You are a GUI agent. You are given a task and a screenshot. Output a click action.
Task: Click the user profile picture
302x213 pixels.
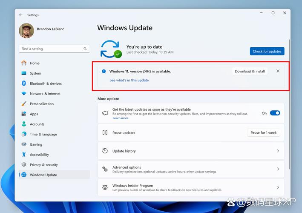[26, 31]
